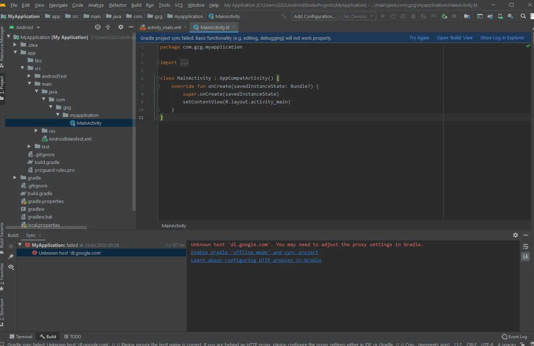534x346 pixels.
Task: Open the Build panel settings gear
Action: coord(515,235)
